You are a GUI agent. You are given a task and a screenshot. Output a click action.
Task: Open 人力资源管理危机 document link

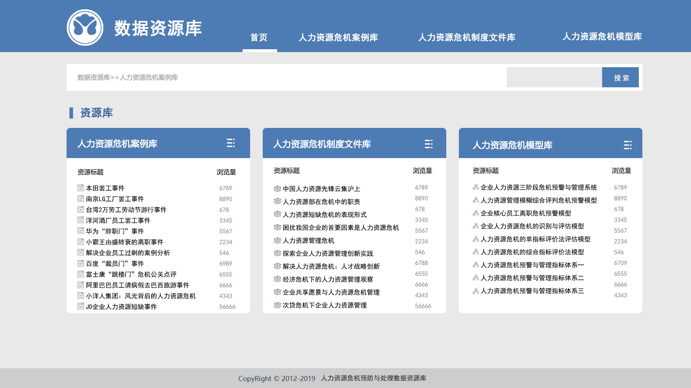[308, 241]
